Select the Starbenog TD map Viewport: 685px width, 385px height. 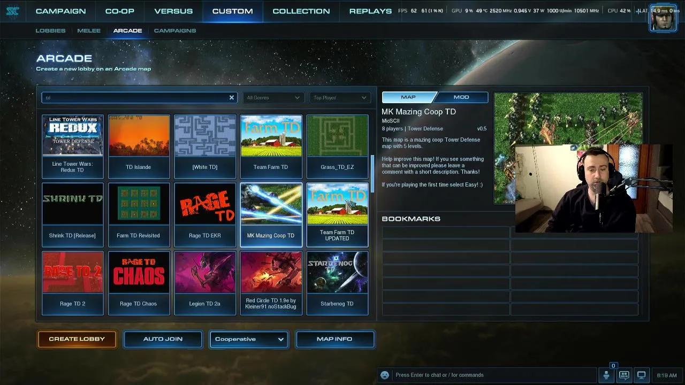(x=337, y=283)
